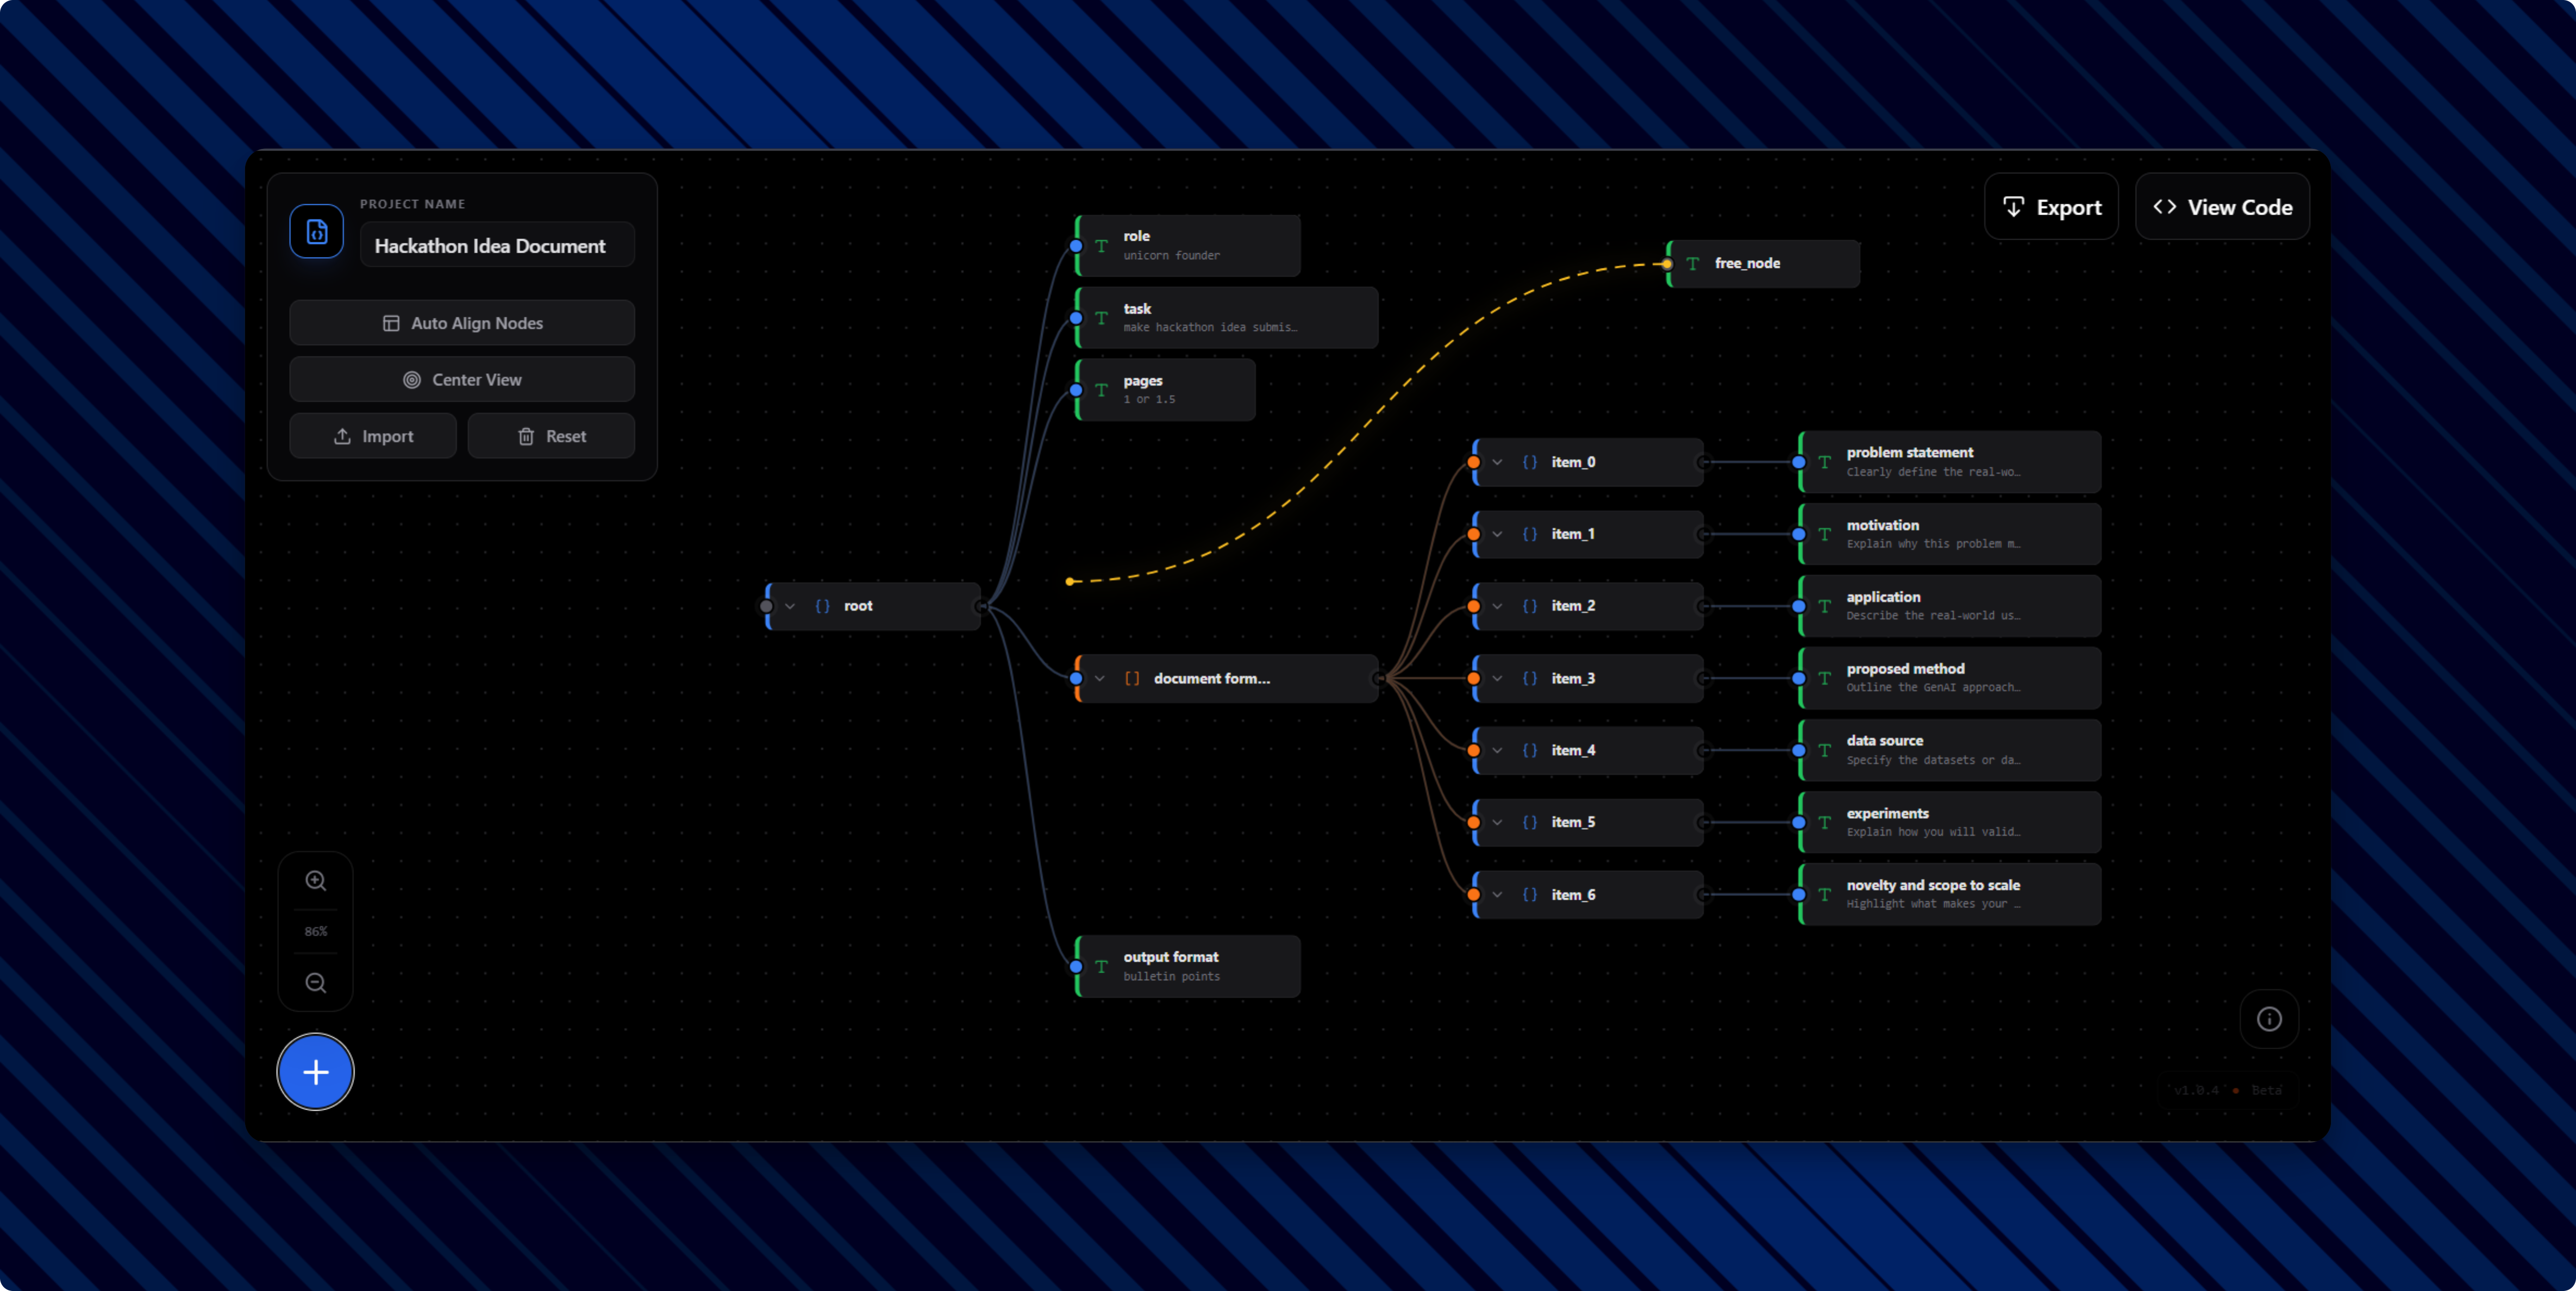Open the Import button
Image resolution: width=2576 pixels, height=1291 pixels.
pyautogui.click(x=373, y=436)
